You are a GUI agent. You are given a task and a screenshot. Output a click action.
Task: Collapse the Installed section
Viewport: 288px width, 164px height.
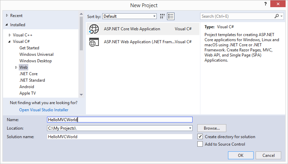(7, 24)
